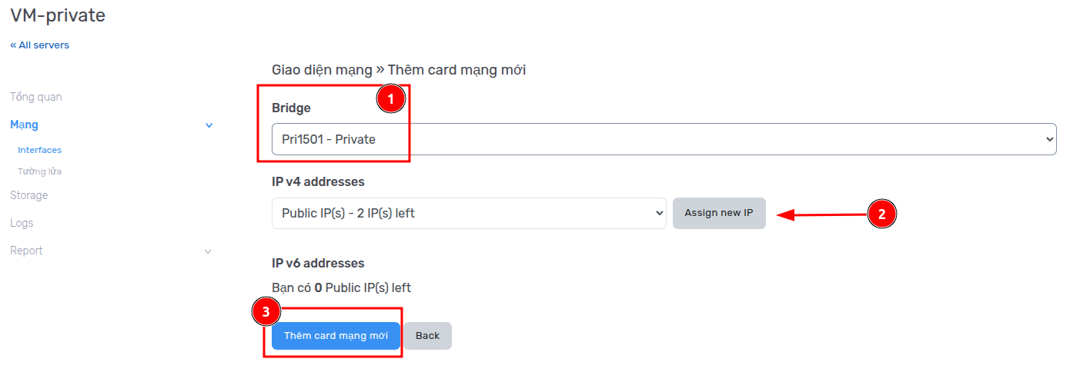The width and height of the screenshot is (1090, 392).
Task: Select the Mạng sidebar menu item
Action: pyautogui.click(x=24, y=125)
